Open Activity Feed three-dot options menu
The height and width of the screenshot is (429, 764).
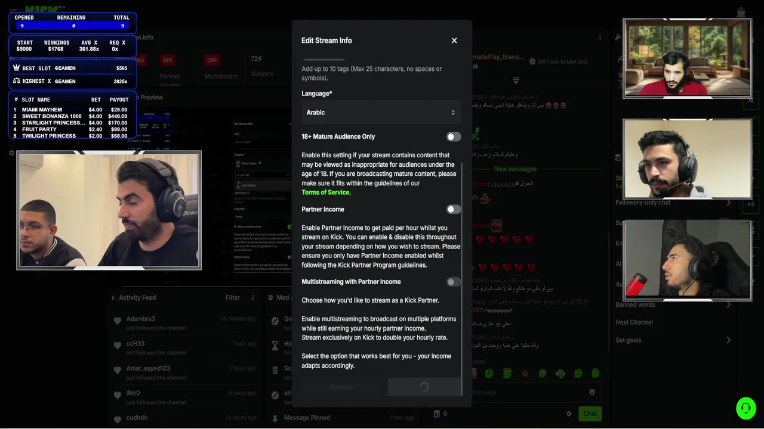[x=253, y=297]
